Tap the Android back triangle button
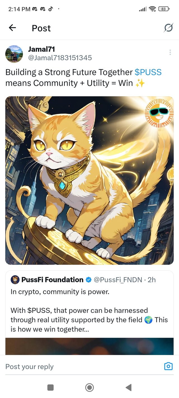Image resolution: width=179 pixels, height=398 pixels. (128, 387)
